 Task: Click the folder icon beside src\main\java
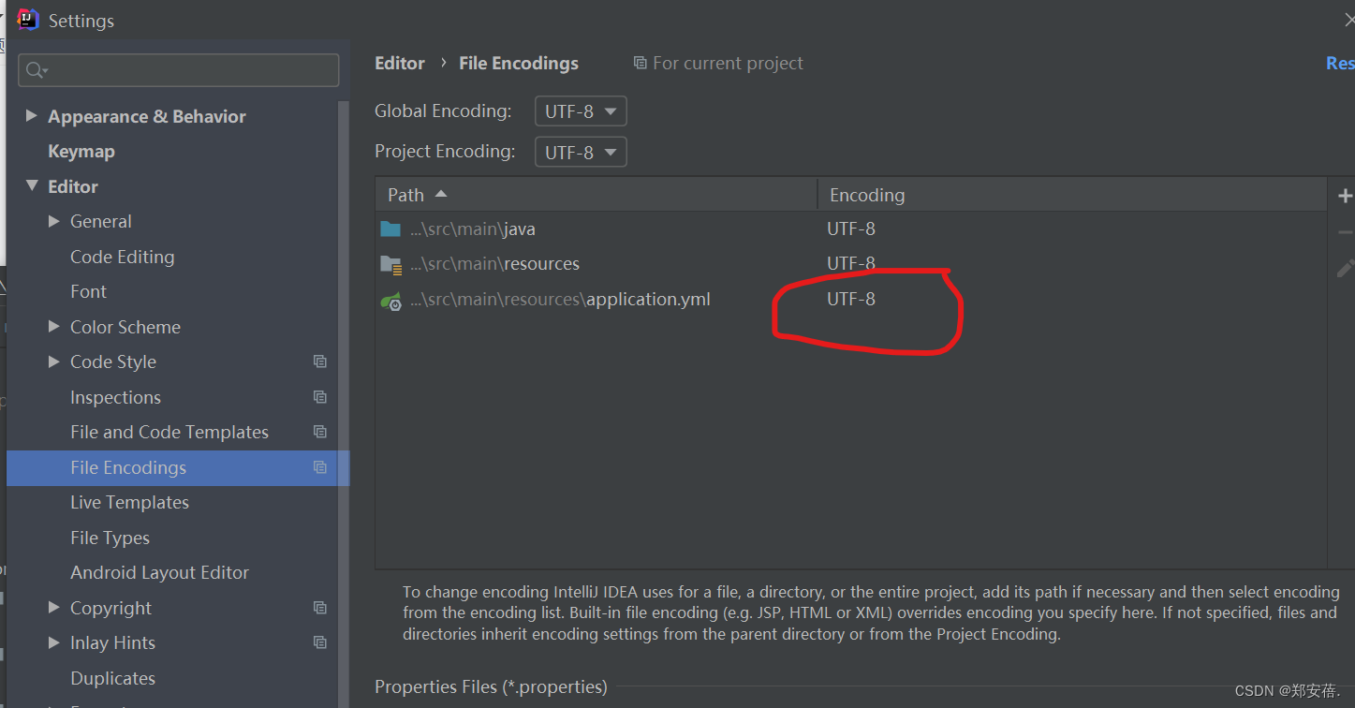point(392,228)
